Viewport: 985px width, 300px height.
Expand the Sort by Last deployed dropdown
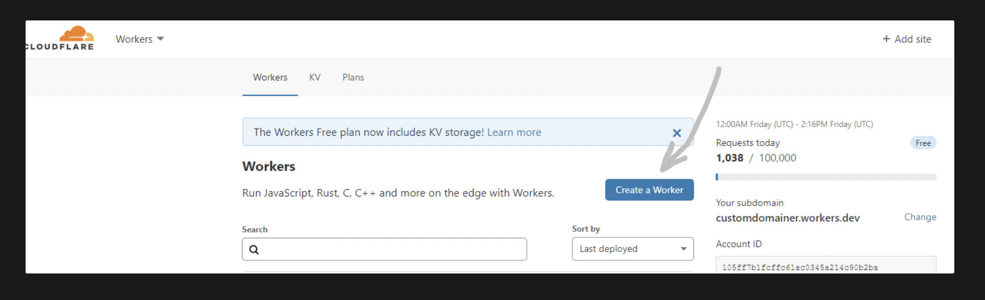(x=632, y=249)
